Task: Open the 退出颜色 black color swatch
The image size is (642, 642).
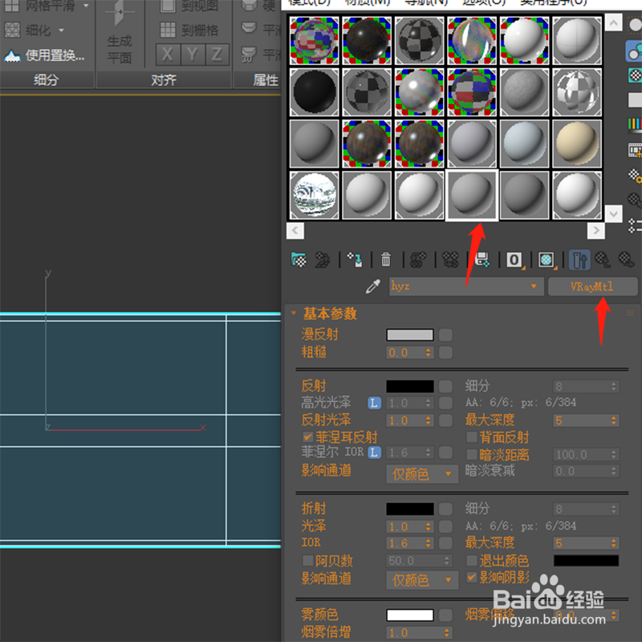Action: (x=586, y=560)
